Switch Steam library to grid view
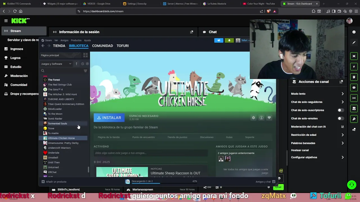360x202 pixels. (x=85, y=55)
